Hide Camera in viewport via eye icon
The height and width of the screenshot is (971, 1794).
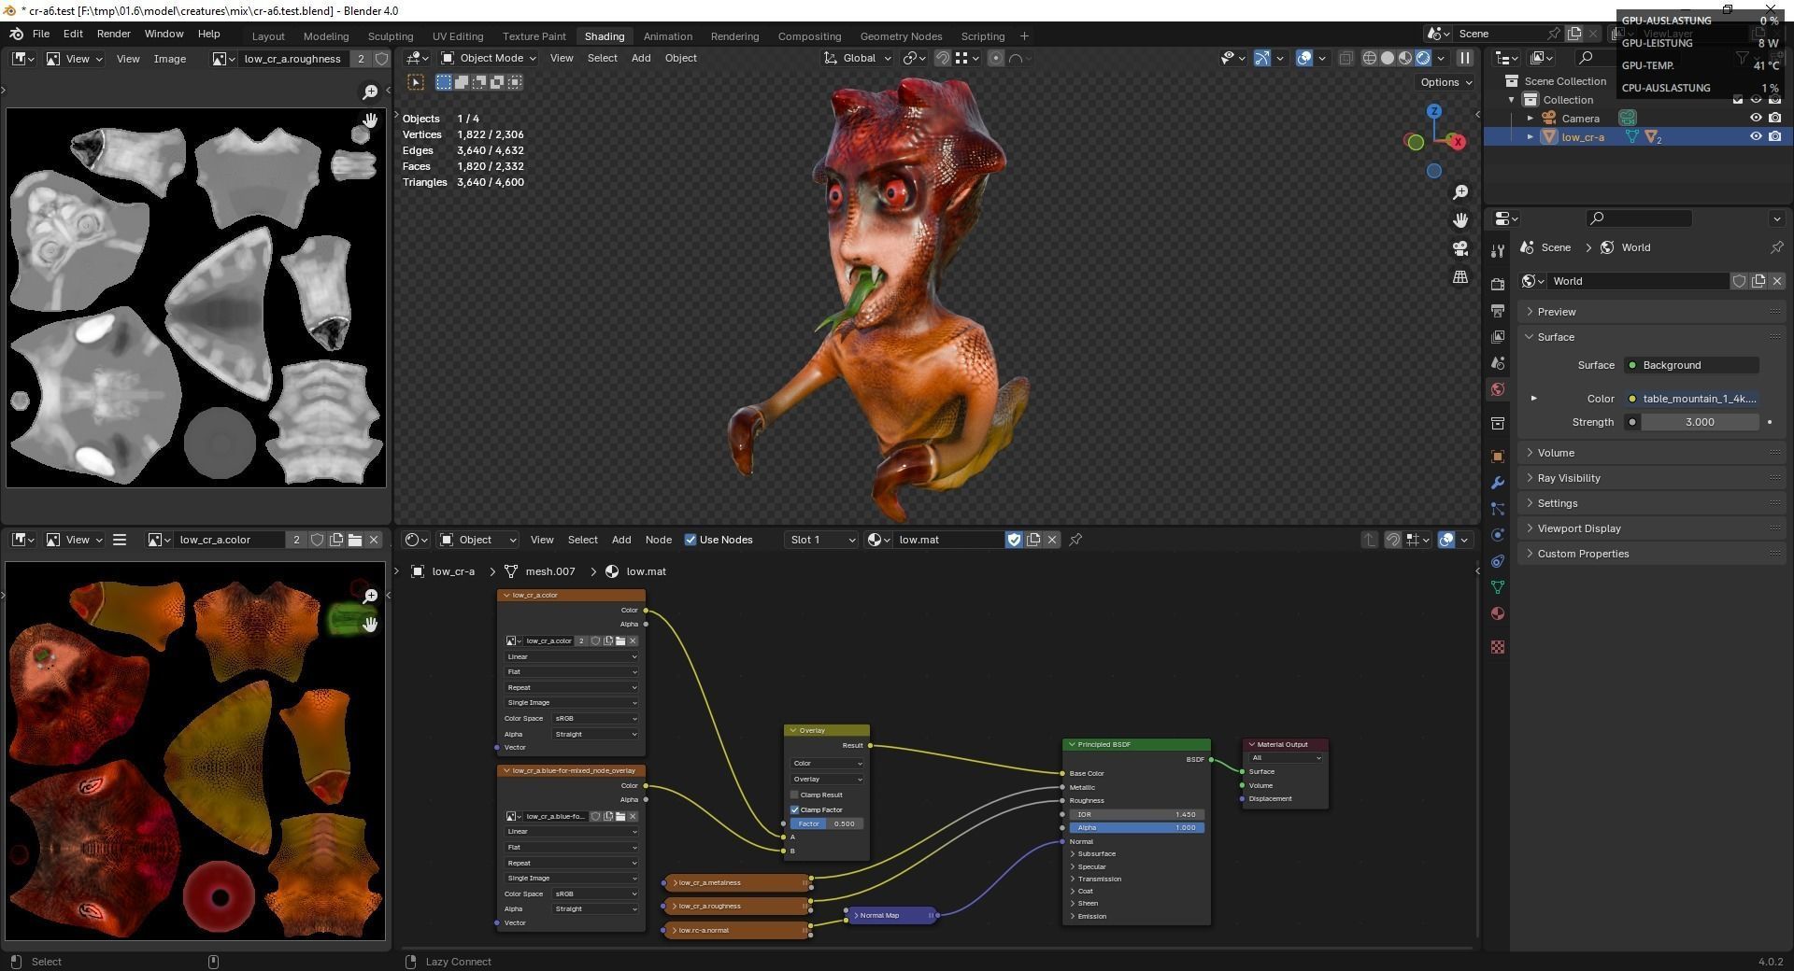[1756, 118]
